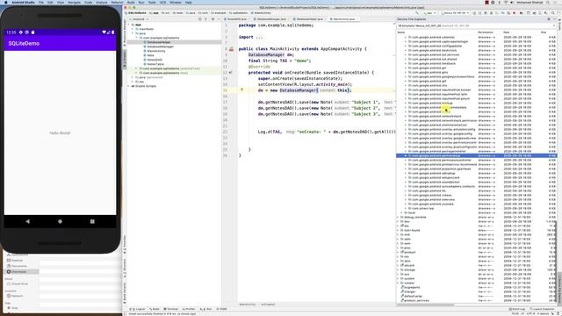562x316 pixels.
Task: Open the Nexus device selector dropdown
Action: [455, 13]
